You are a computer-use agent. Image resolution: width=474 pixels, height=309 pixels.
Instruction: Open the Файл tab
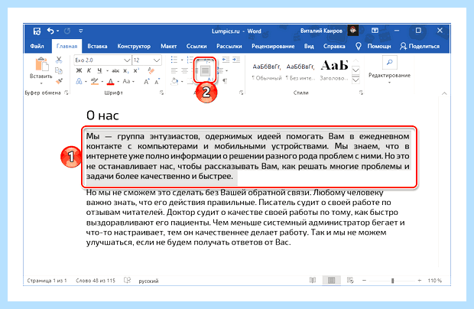[37, 46]
